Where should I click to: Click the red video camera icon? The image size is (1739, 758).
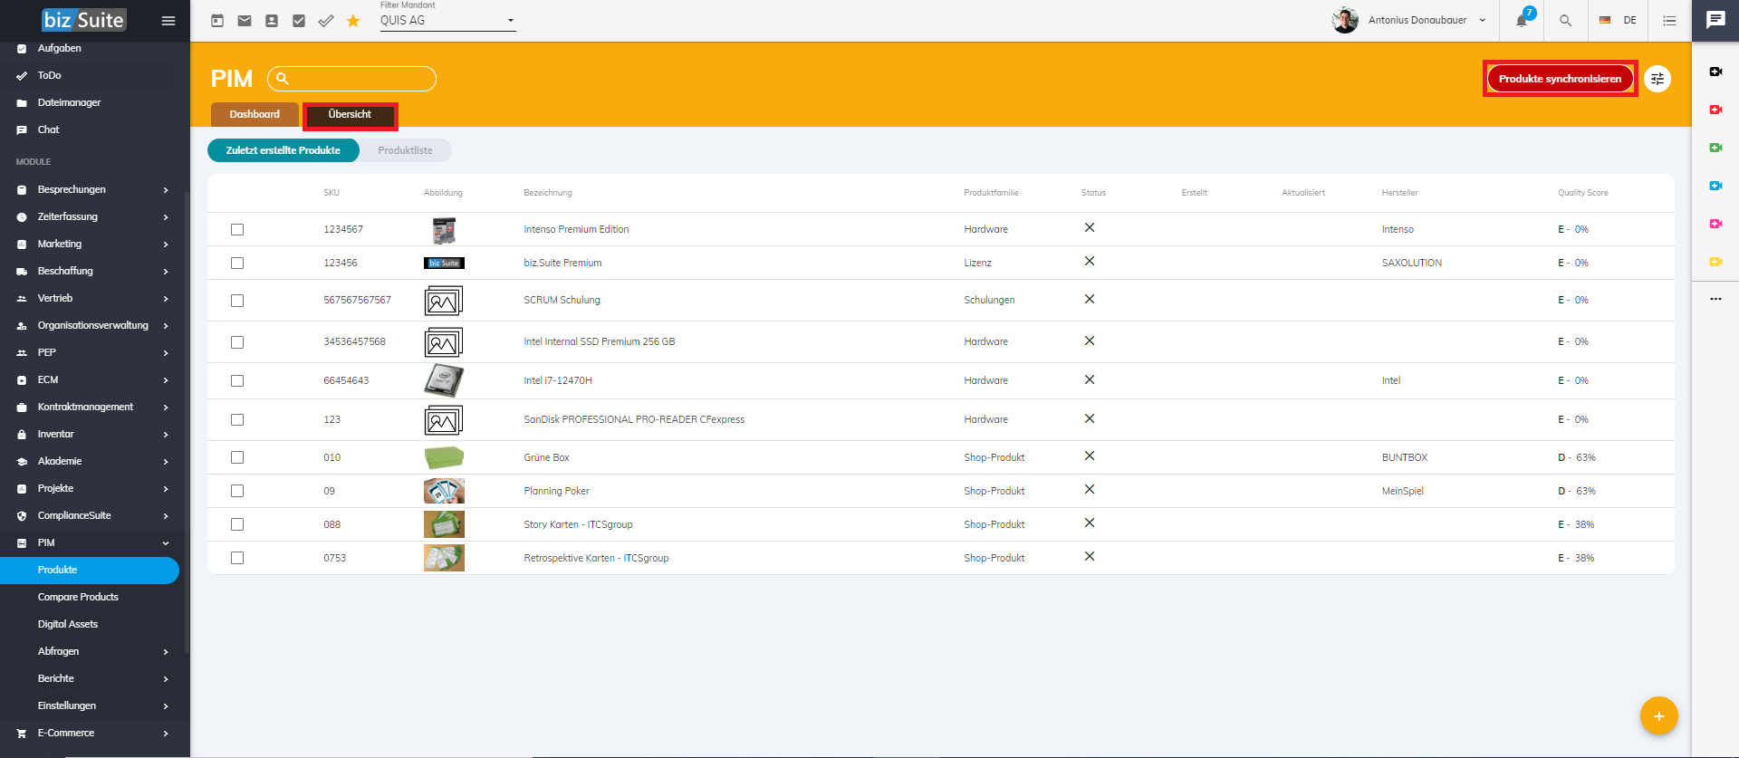[1715, 110]
